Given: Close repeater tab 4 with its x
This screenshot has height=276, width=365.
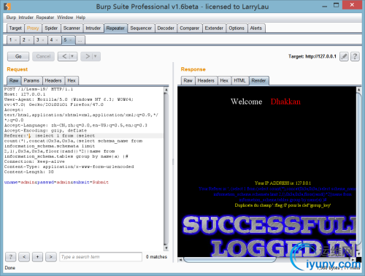Looking at the screenshot, I should tap(57, 40).
